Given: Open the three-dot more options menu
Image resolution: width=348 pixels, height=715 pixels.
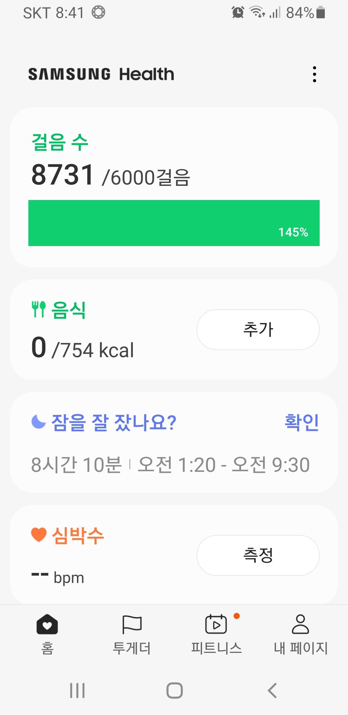Looking at the screenshot, I should [314, 74].
